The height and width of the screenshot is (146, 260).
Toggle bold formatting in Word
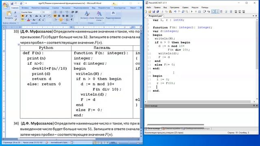click(23, 16)
